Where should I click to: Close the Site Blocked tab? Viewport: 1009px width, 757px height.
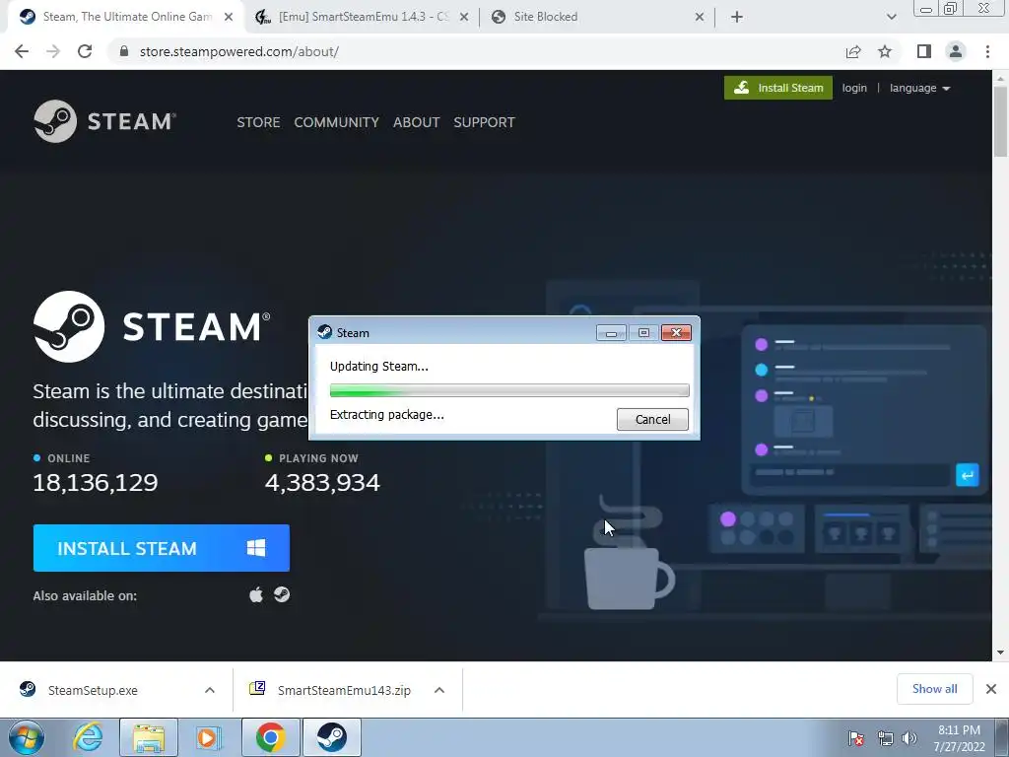click(700, 17)
